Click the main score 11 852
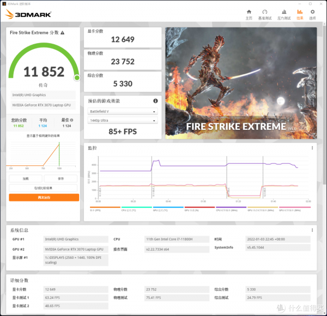Viewport: 327px width, 316px height. [x=44, y=71]
